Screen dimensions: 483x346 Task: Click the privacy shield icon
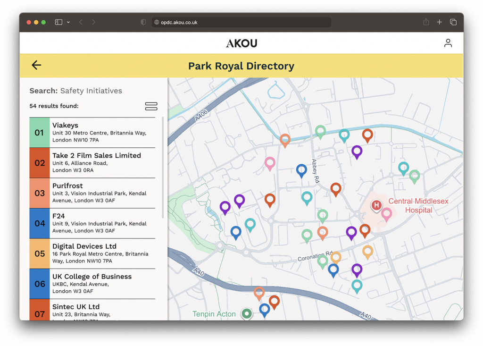tap(143, 22)
